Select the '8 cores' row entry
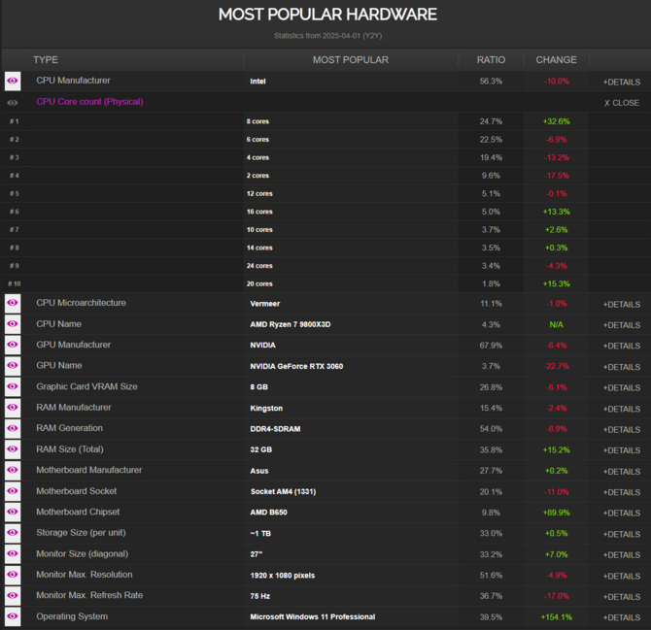This screenshot has height=630, width=651. point(257,121)
